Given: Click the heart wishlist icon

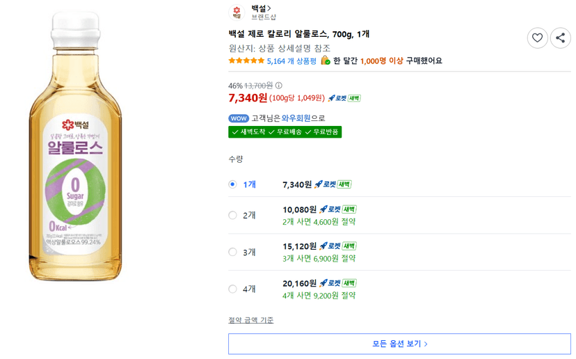Looking at the screenshot, I should [x=537, y=38].
